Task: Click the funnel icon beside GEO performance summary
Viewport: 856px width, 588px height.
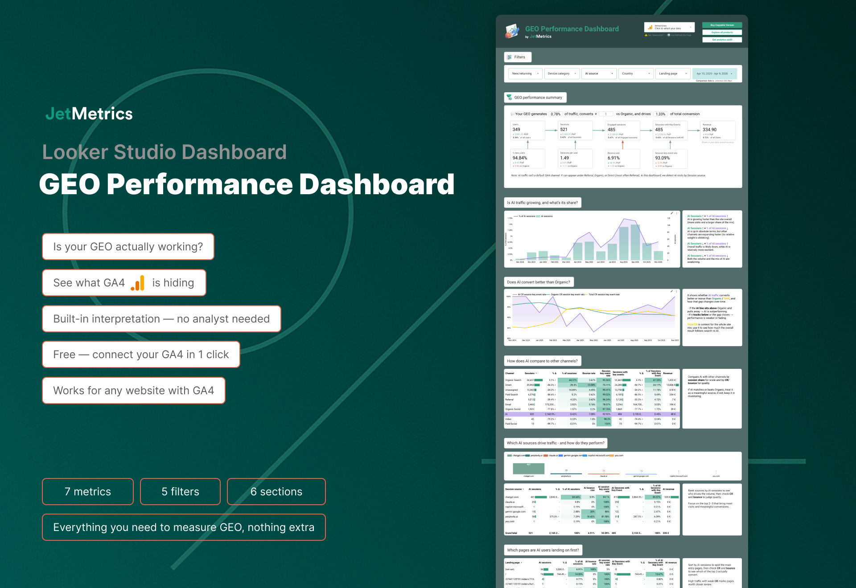Action: tap(509, 97)
